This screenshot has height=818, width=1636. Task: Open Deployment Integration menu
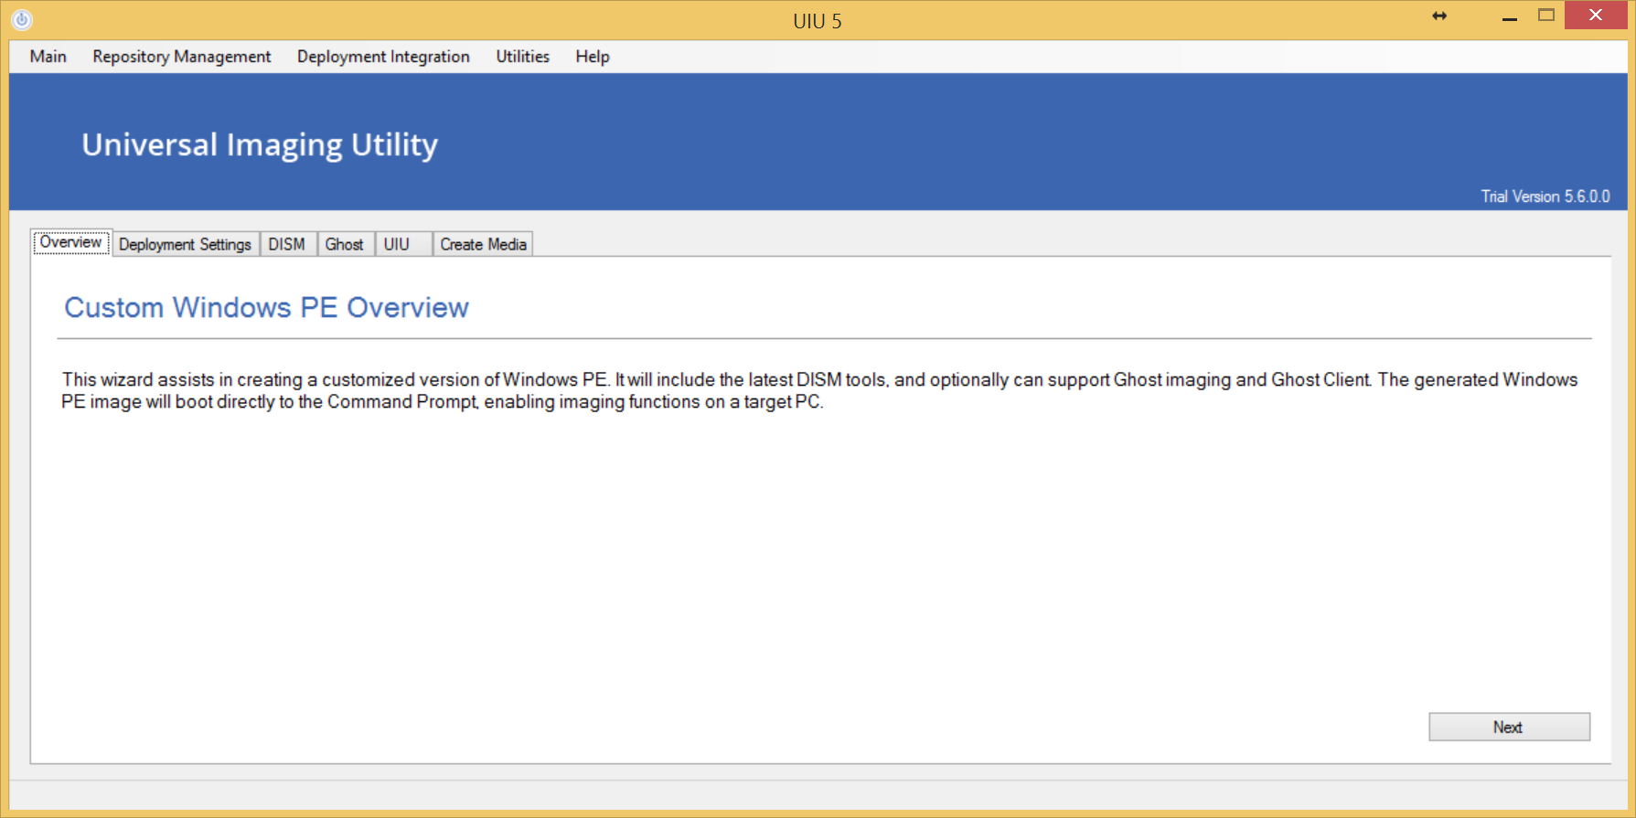(x=383, y=57)
